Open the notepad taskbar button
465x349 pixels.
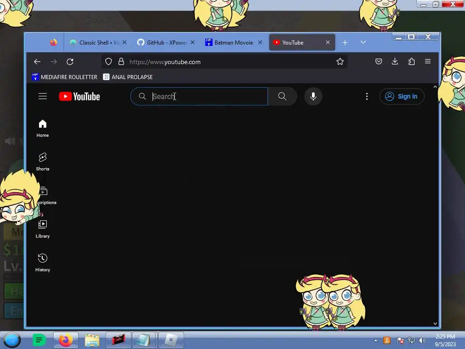144,340
